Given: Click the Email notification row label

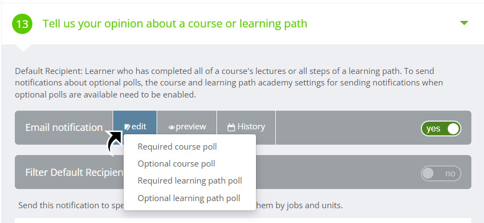Looking at the screenshot, I should click(64, 128).
